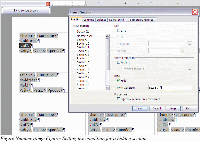Click the With Condition input field

click(170, 87)
